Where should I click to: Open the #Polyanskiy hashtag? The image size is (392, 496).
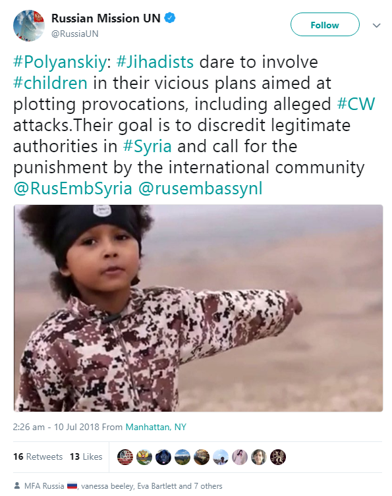coord(60,62)
